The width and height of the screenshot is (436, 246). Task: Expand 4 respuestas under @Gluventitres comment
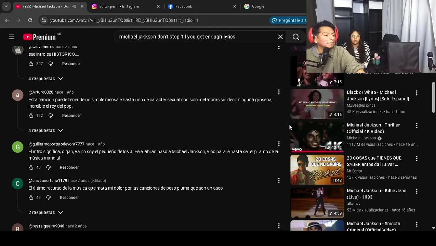pyautogui.click(x=45, y=79)
